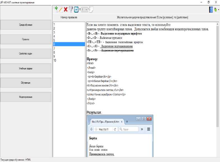Click the 'Выделение перечеркиванием' struck-through text

[x=117, y=50]
